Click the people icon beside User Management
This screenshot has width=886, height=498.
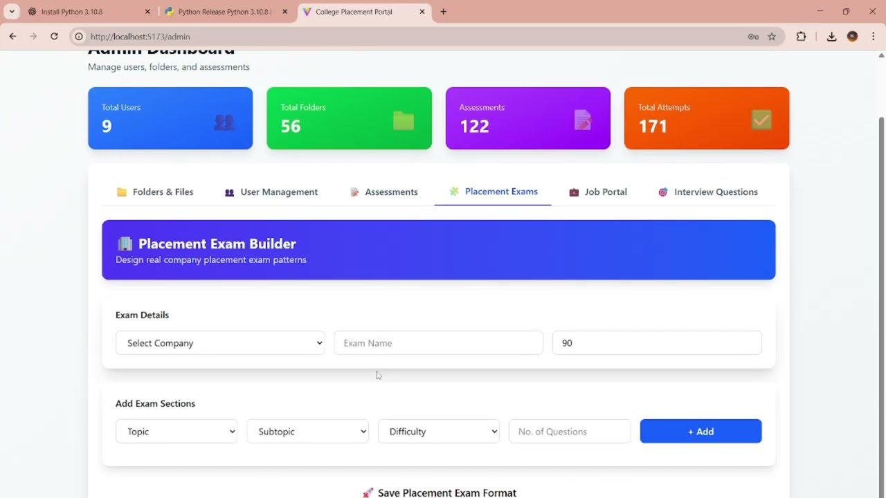(x=229, y=192)
